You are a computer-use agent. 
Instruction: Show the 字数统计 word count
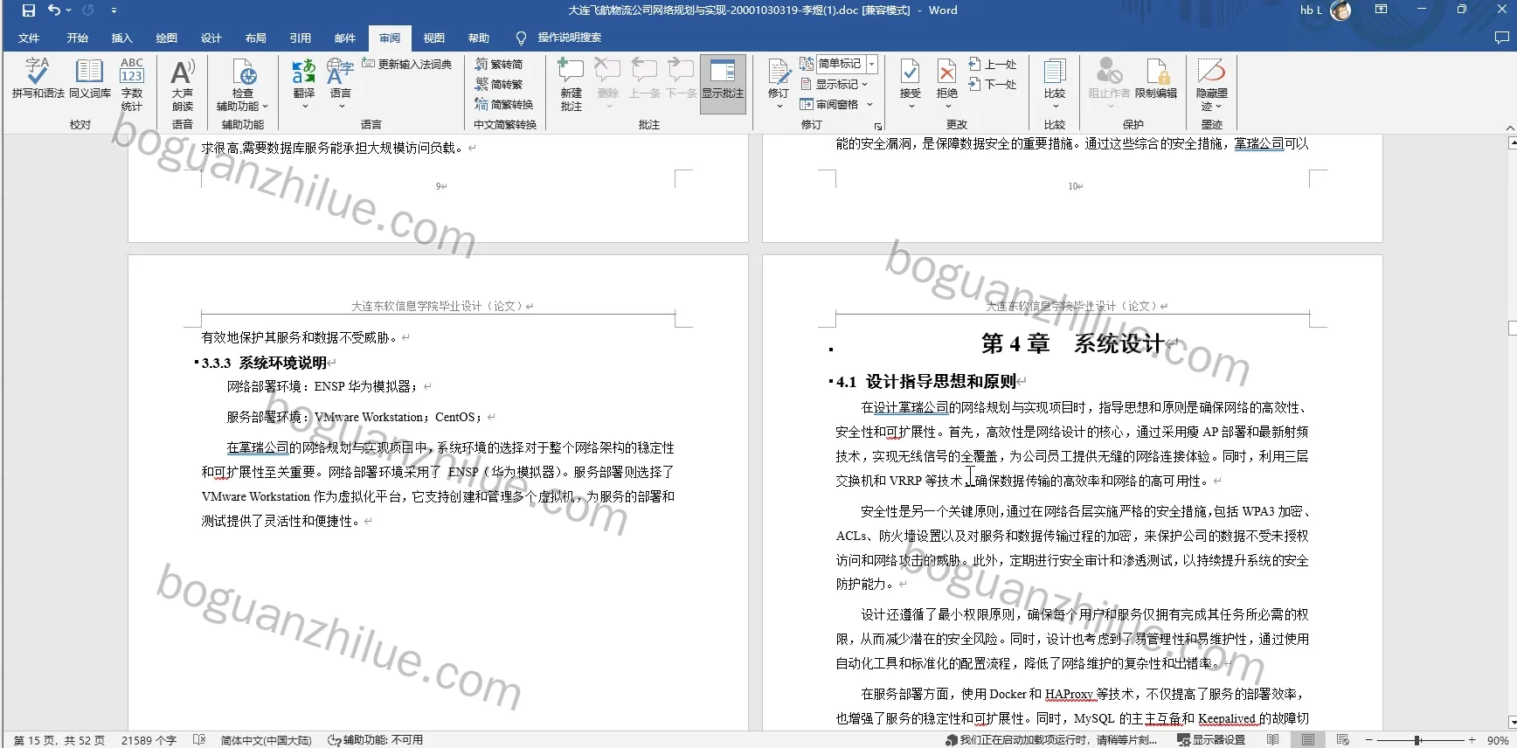tap(132, 85)
